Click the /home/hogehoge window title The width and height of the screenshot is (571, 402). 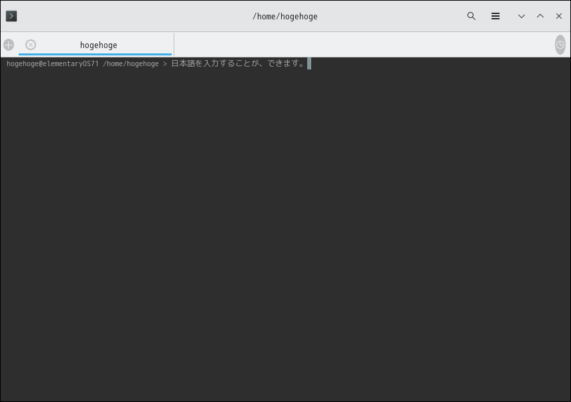pos(285,17)
